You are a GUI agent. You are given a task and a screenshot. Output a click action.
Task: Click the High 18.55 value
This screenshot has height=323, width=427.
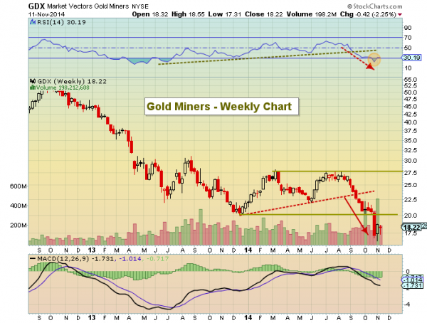coord(188,14)
